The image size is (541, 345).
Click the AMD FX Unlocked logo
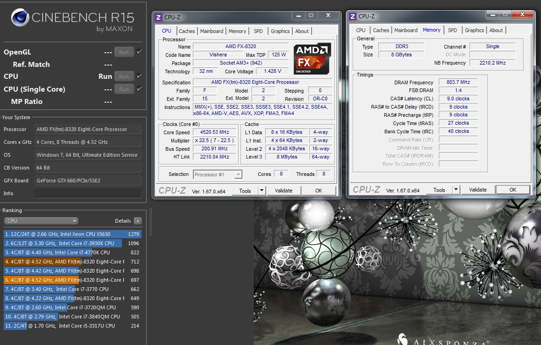coord(312,59)
